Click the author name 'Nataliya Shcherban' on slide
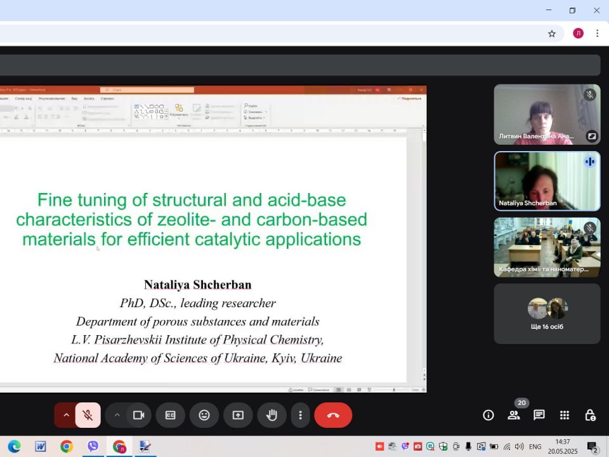Image resolution: width=609 pixels, height=457 pixels. tap(198, 284)
